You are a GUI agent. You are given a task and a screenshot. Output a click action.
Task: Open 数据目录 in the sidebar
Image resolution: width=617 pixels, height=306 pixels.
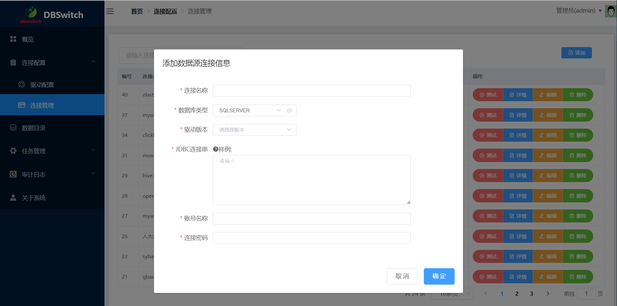[33, 128]
